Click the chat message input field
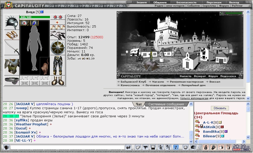Viewport: 253px width, 153px height. click(x=67, y=147)
